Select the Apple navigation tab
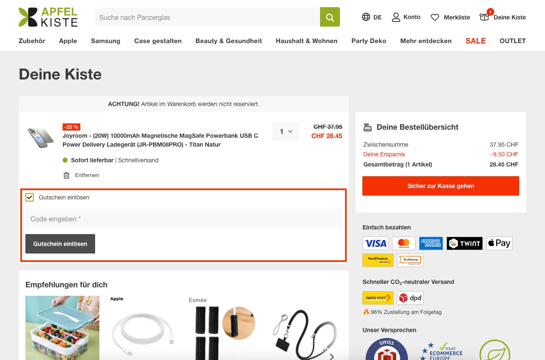 point(68,41)
